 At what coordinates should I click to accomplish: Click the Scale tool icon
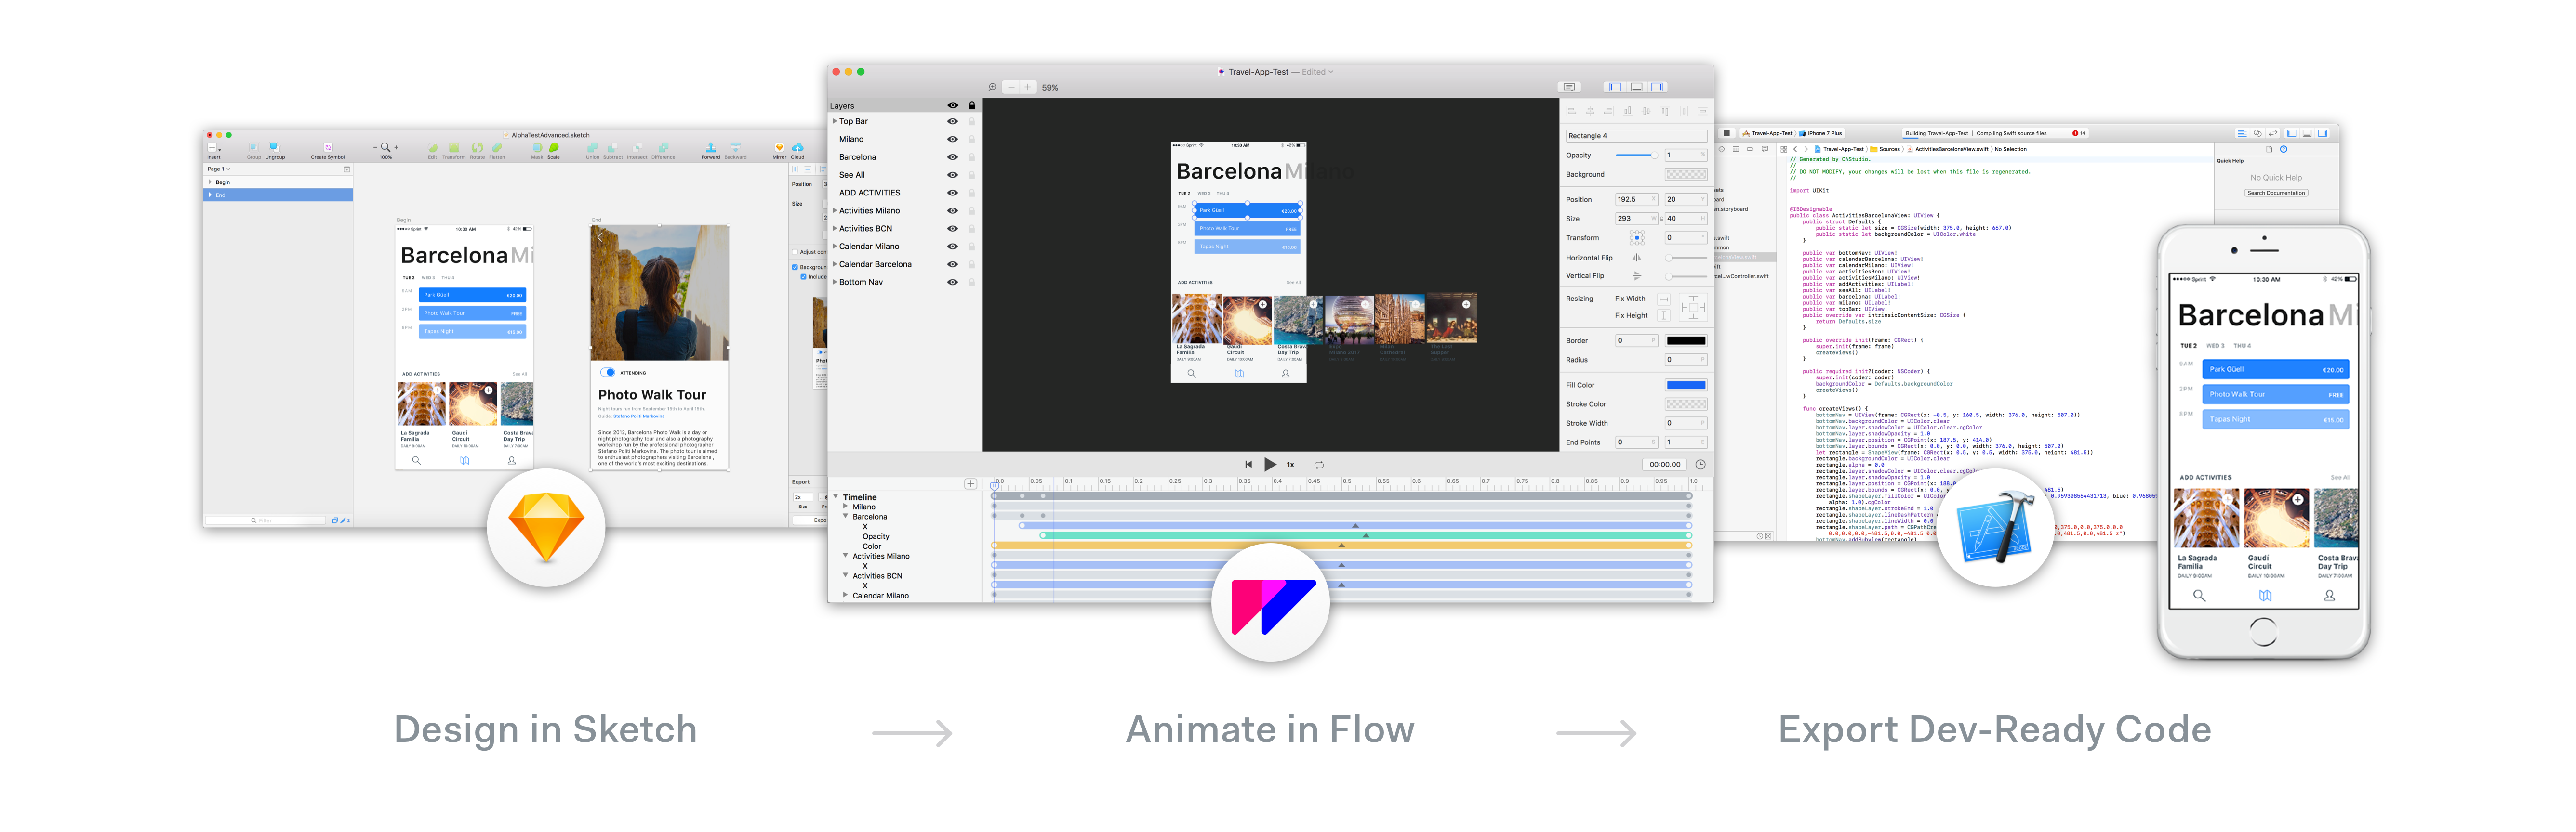tap(553, 148)
